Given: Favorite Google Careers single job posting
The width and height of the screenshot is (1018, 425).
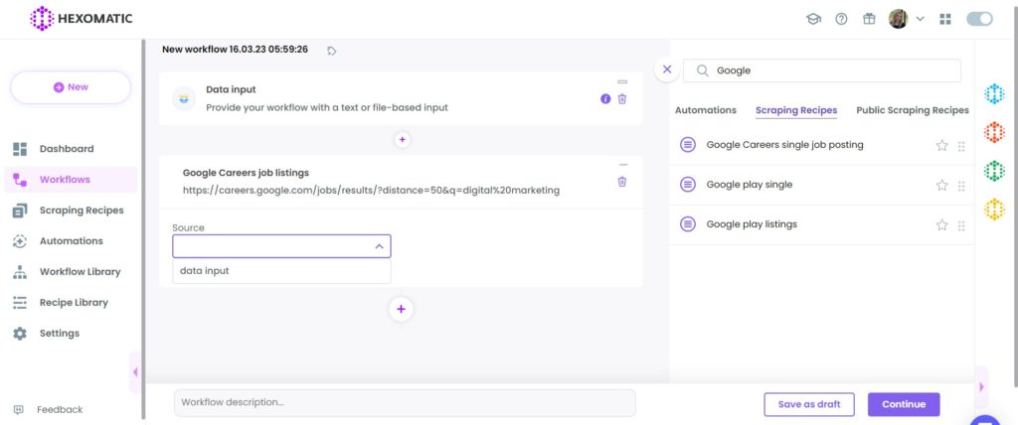Looking at the screenshot, I should (941, 145).
